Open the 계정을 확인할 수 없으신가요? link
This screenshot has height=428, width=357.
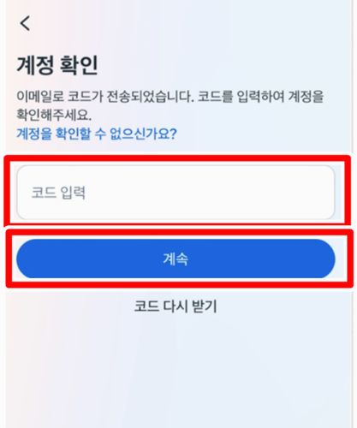click(97, 134)
